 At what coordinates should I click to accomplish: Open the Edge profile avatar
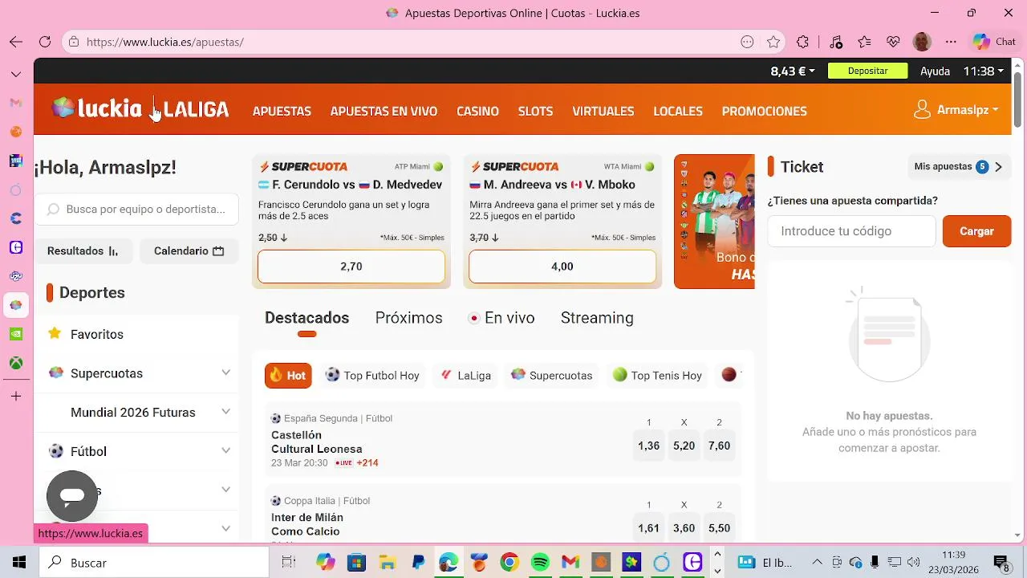click(922, 42)
